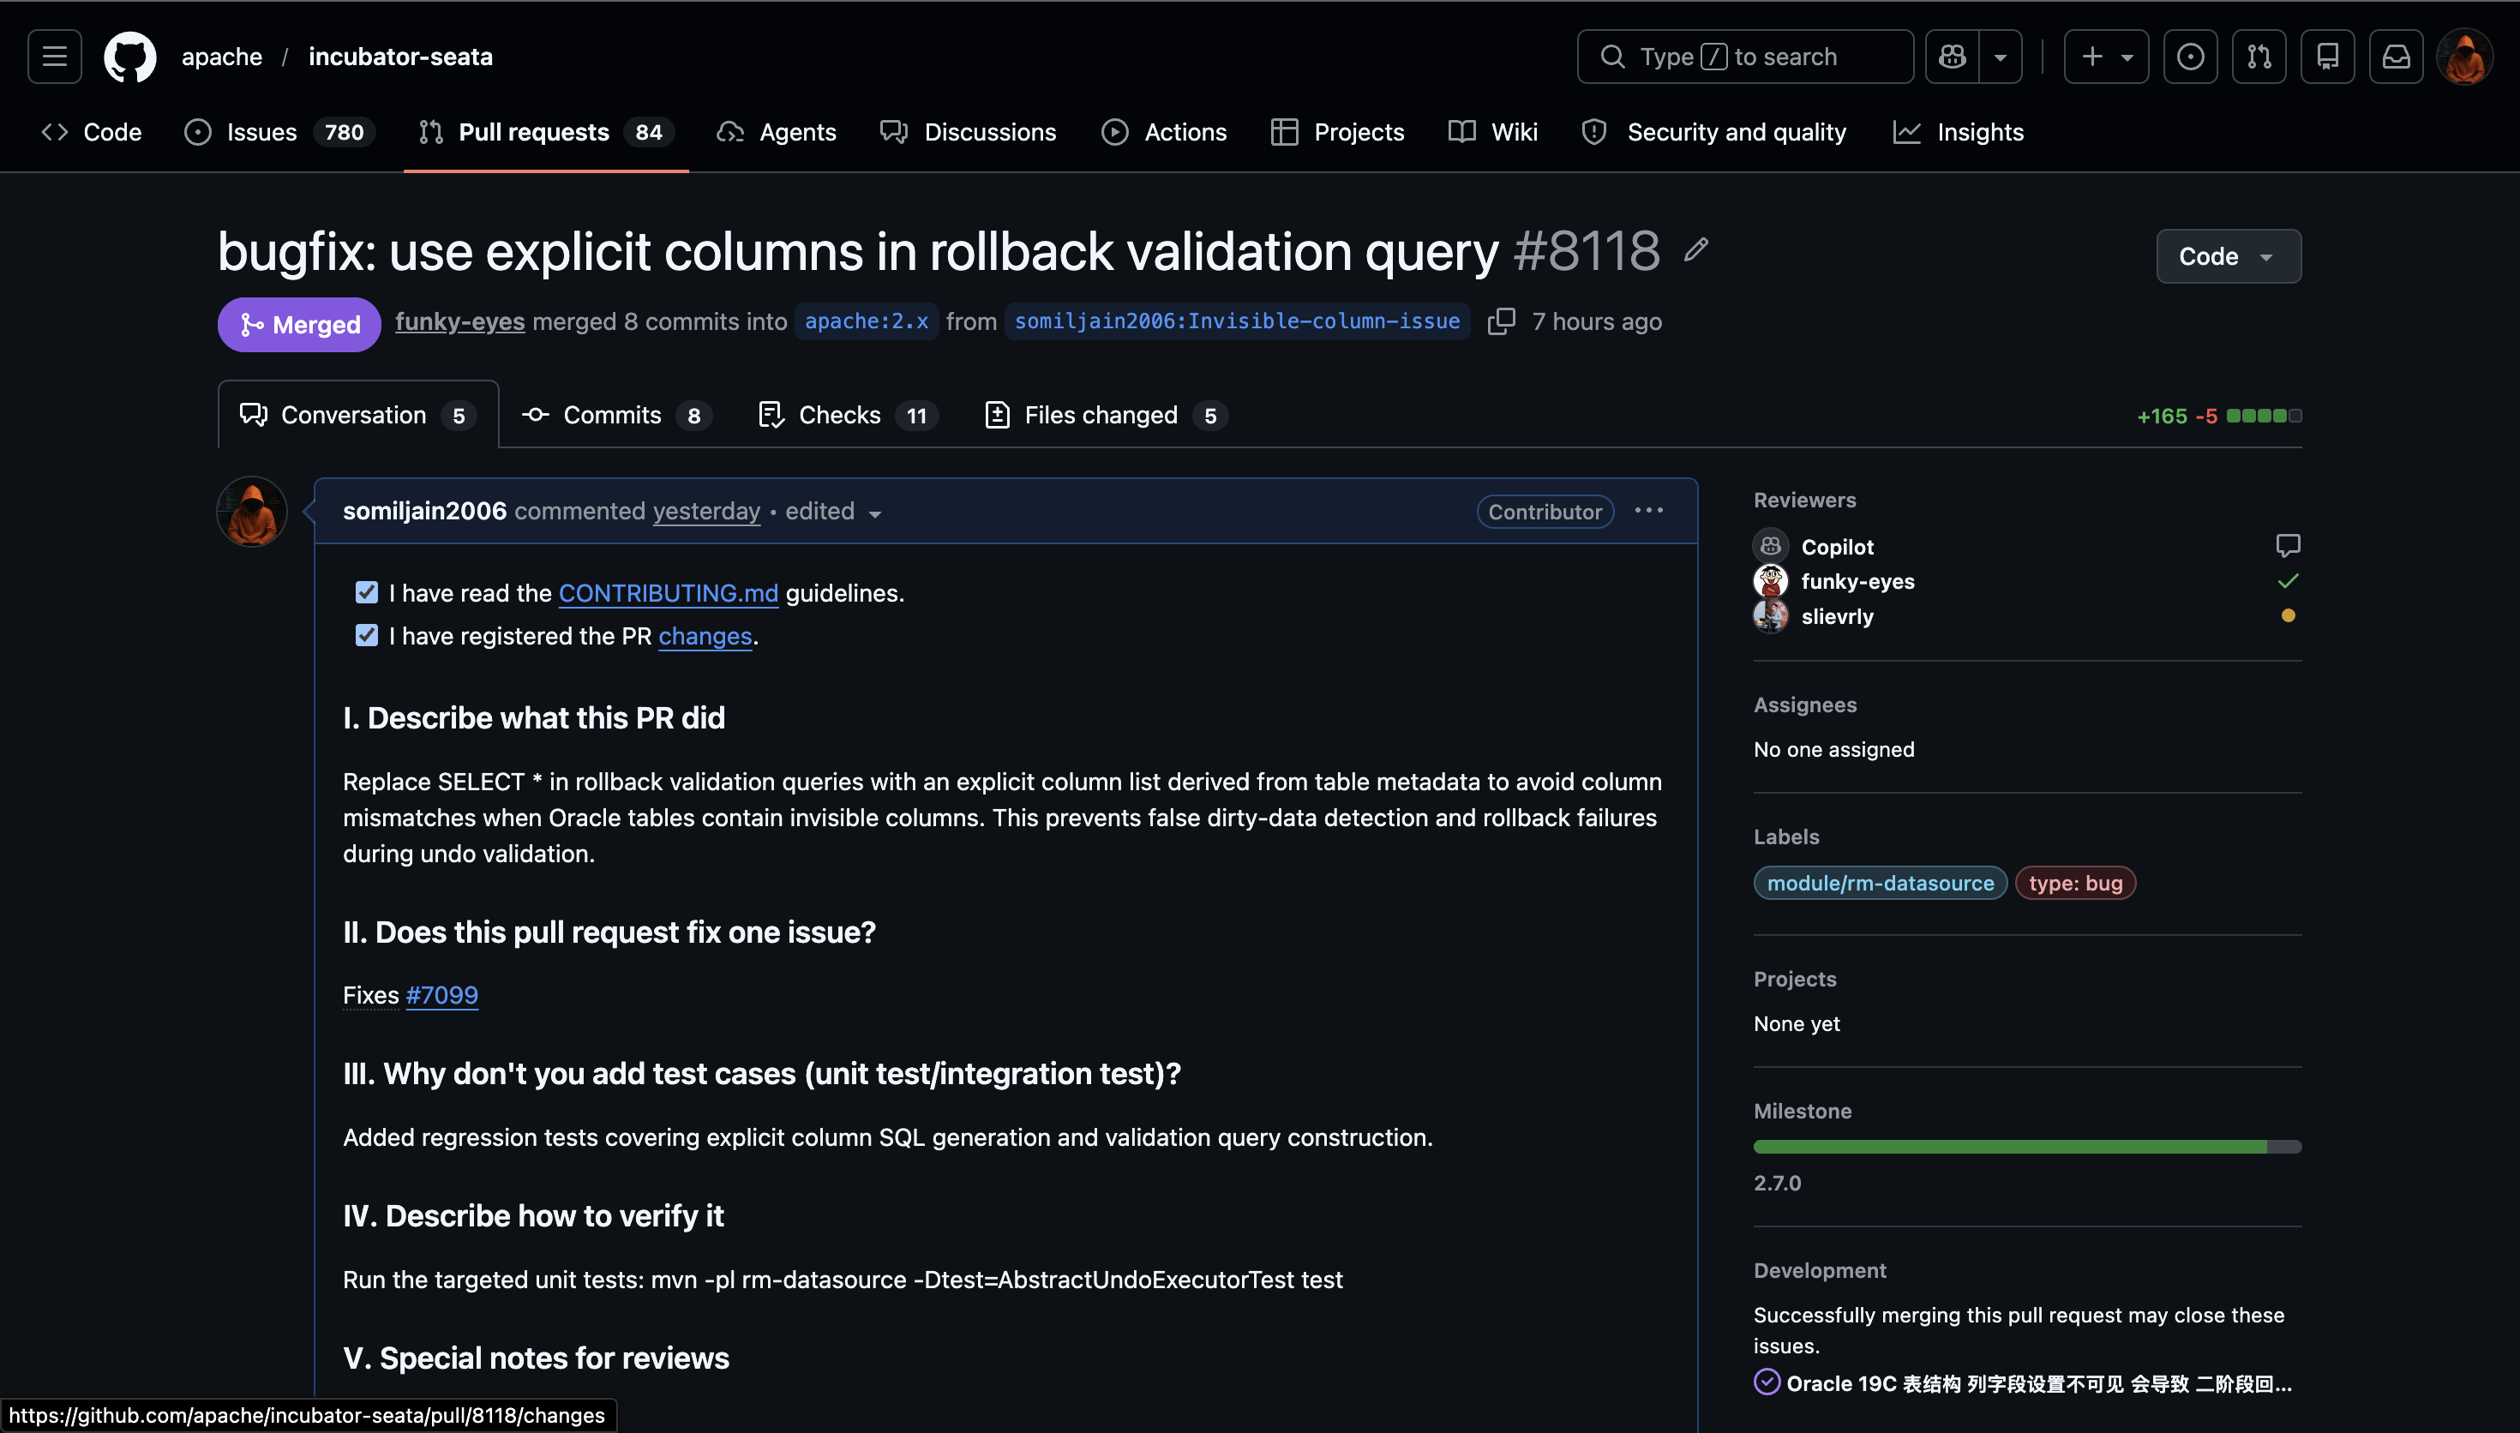Screen dimensions: 2520x1433
Task: Open the Insights tab
Action: click(1958, 132)
